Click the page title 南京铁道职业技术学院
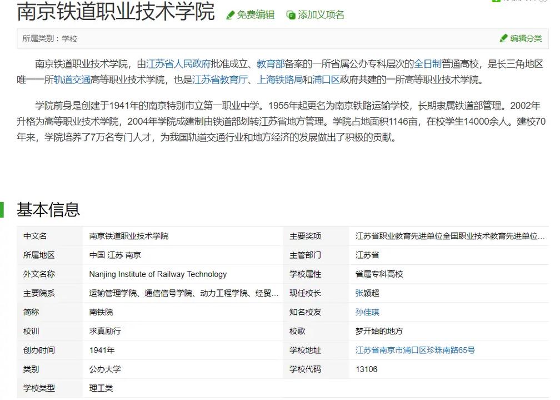 point(116,11)
